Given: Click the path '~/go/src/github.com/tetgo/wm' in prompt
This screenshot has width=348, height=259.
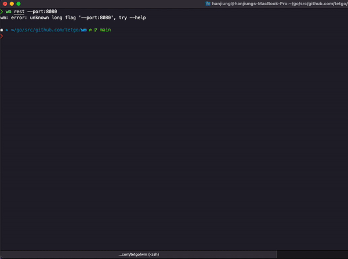Looking at the screenshot, I should [49, 30].
